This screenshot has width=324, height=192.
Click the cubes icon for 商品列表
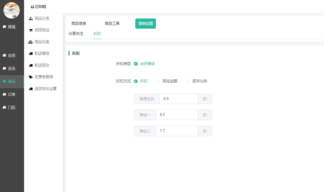coord(31,42)
